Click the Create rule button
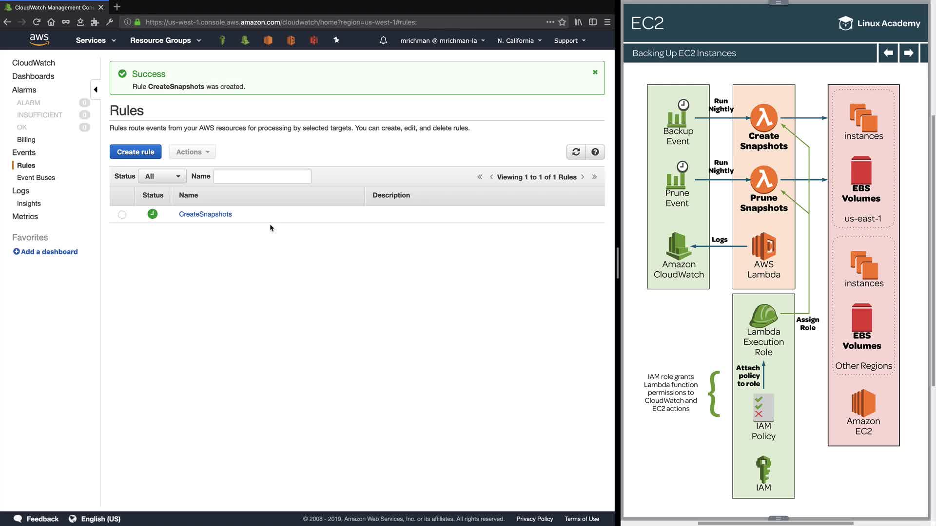 tap(135, 152)
